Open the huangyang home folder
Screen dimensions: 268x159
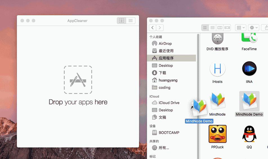(x=171, y=80)
